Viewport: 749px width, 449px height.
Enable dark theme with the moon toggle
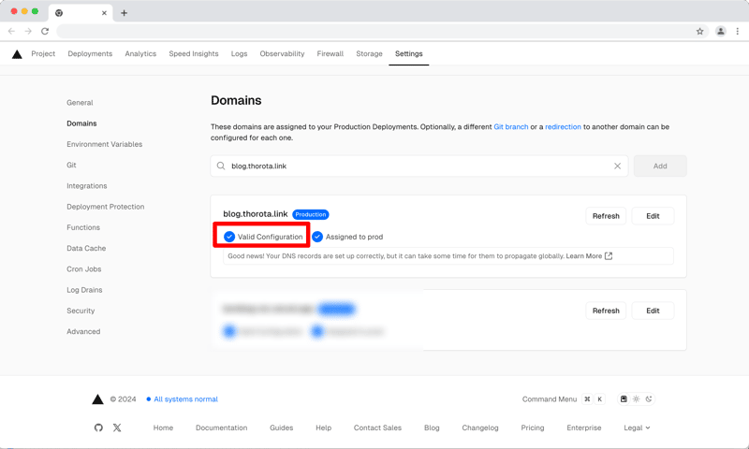click(649, 399)
